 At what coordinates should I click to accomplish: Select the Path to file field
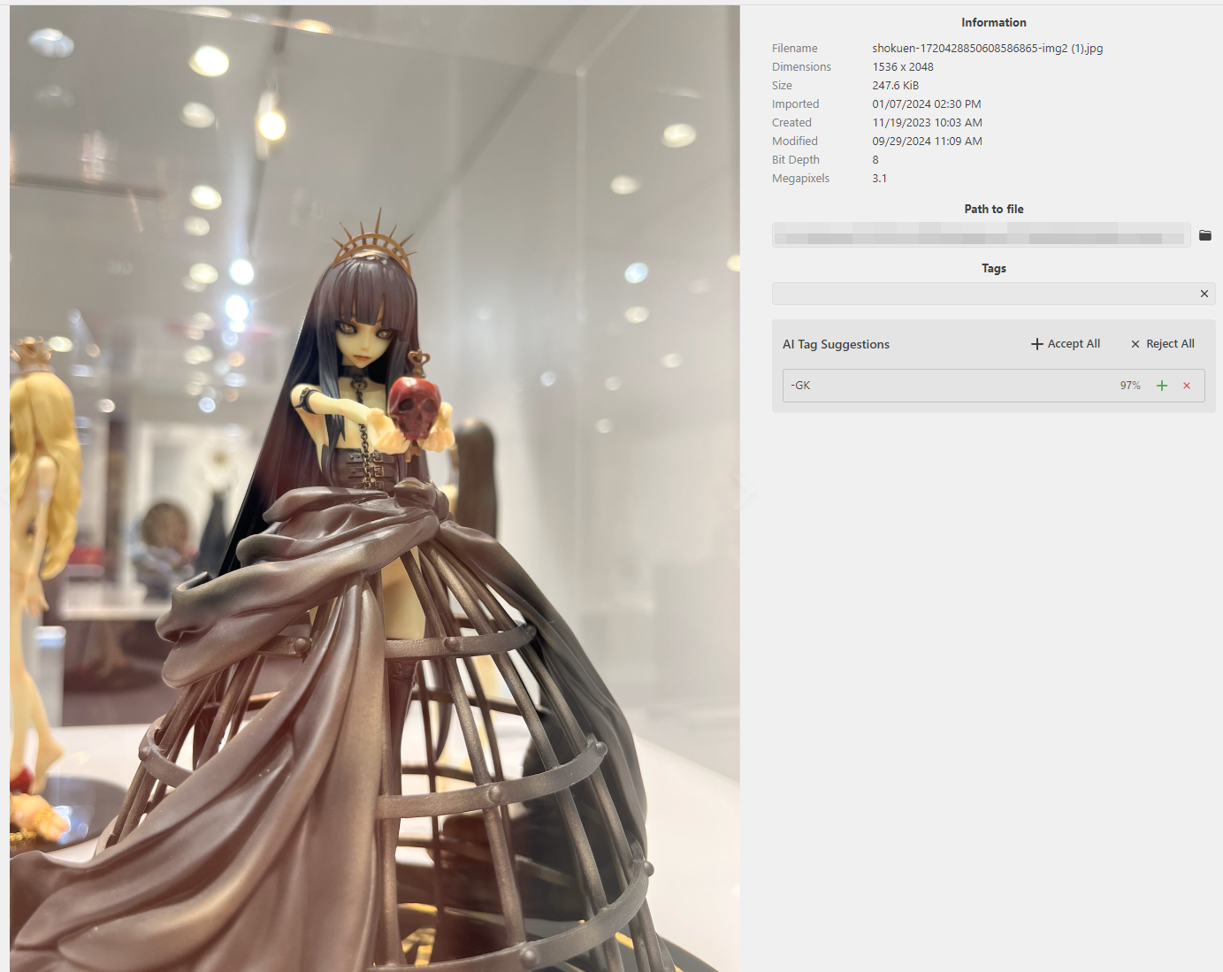(981, 235)
